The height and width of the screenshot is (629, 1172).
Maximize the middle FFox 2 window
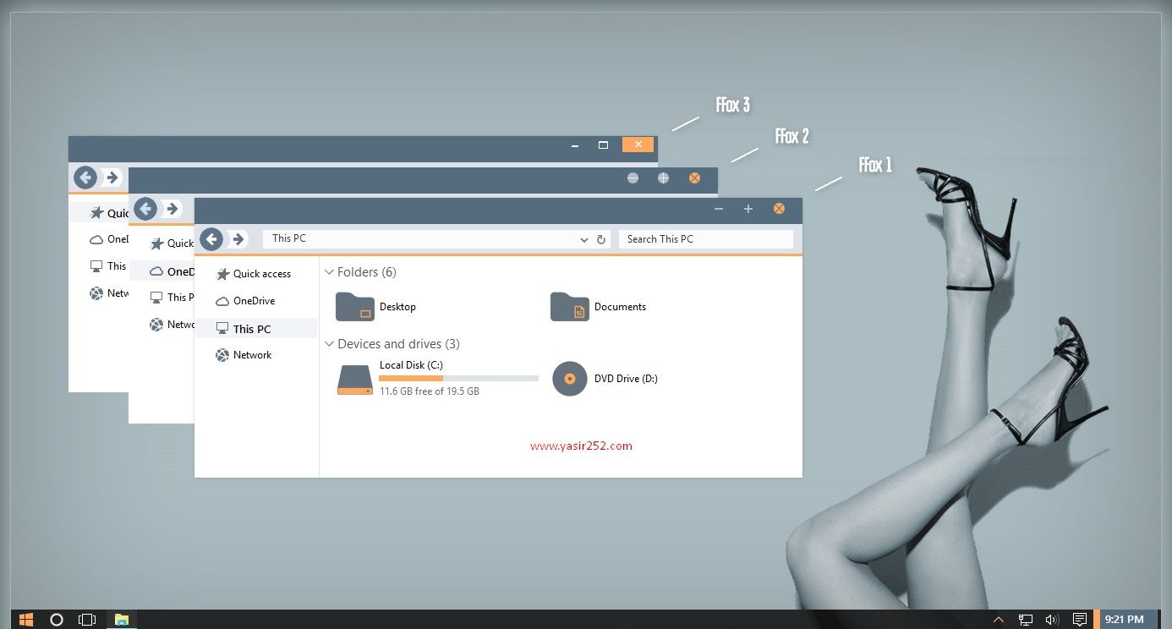663,178
